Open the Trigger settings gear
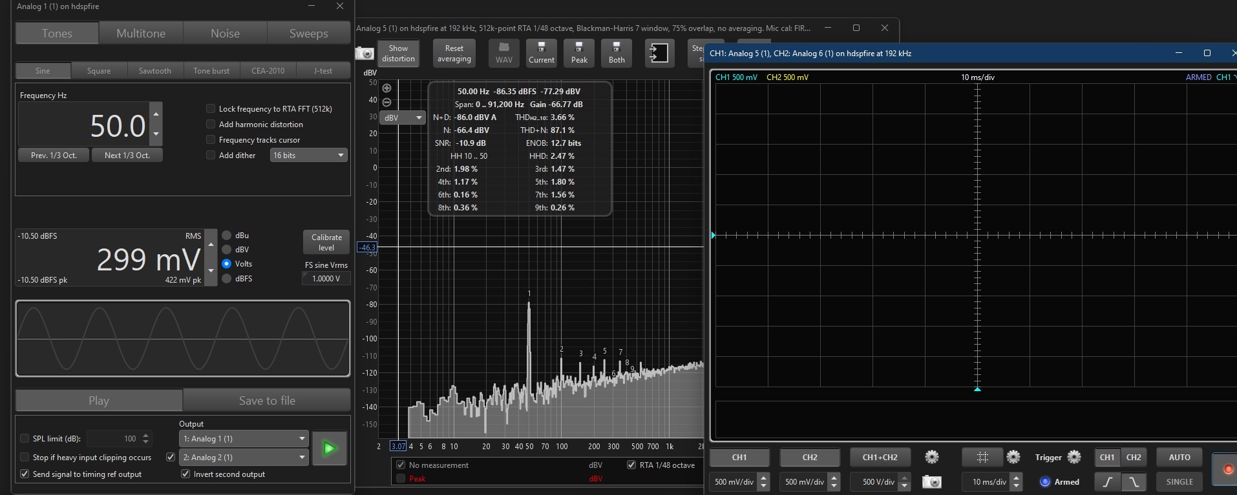Viewport: 1237px width, 495px height. tap(1074, 457)
